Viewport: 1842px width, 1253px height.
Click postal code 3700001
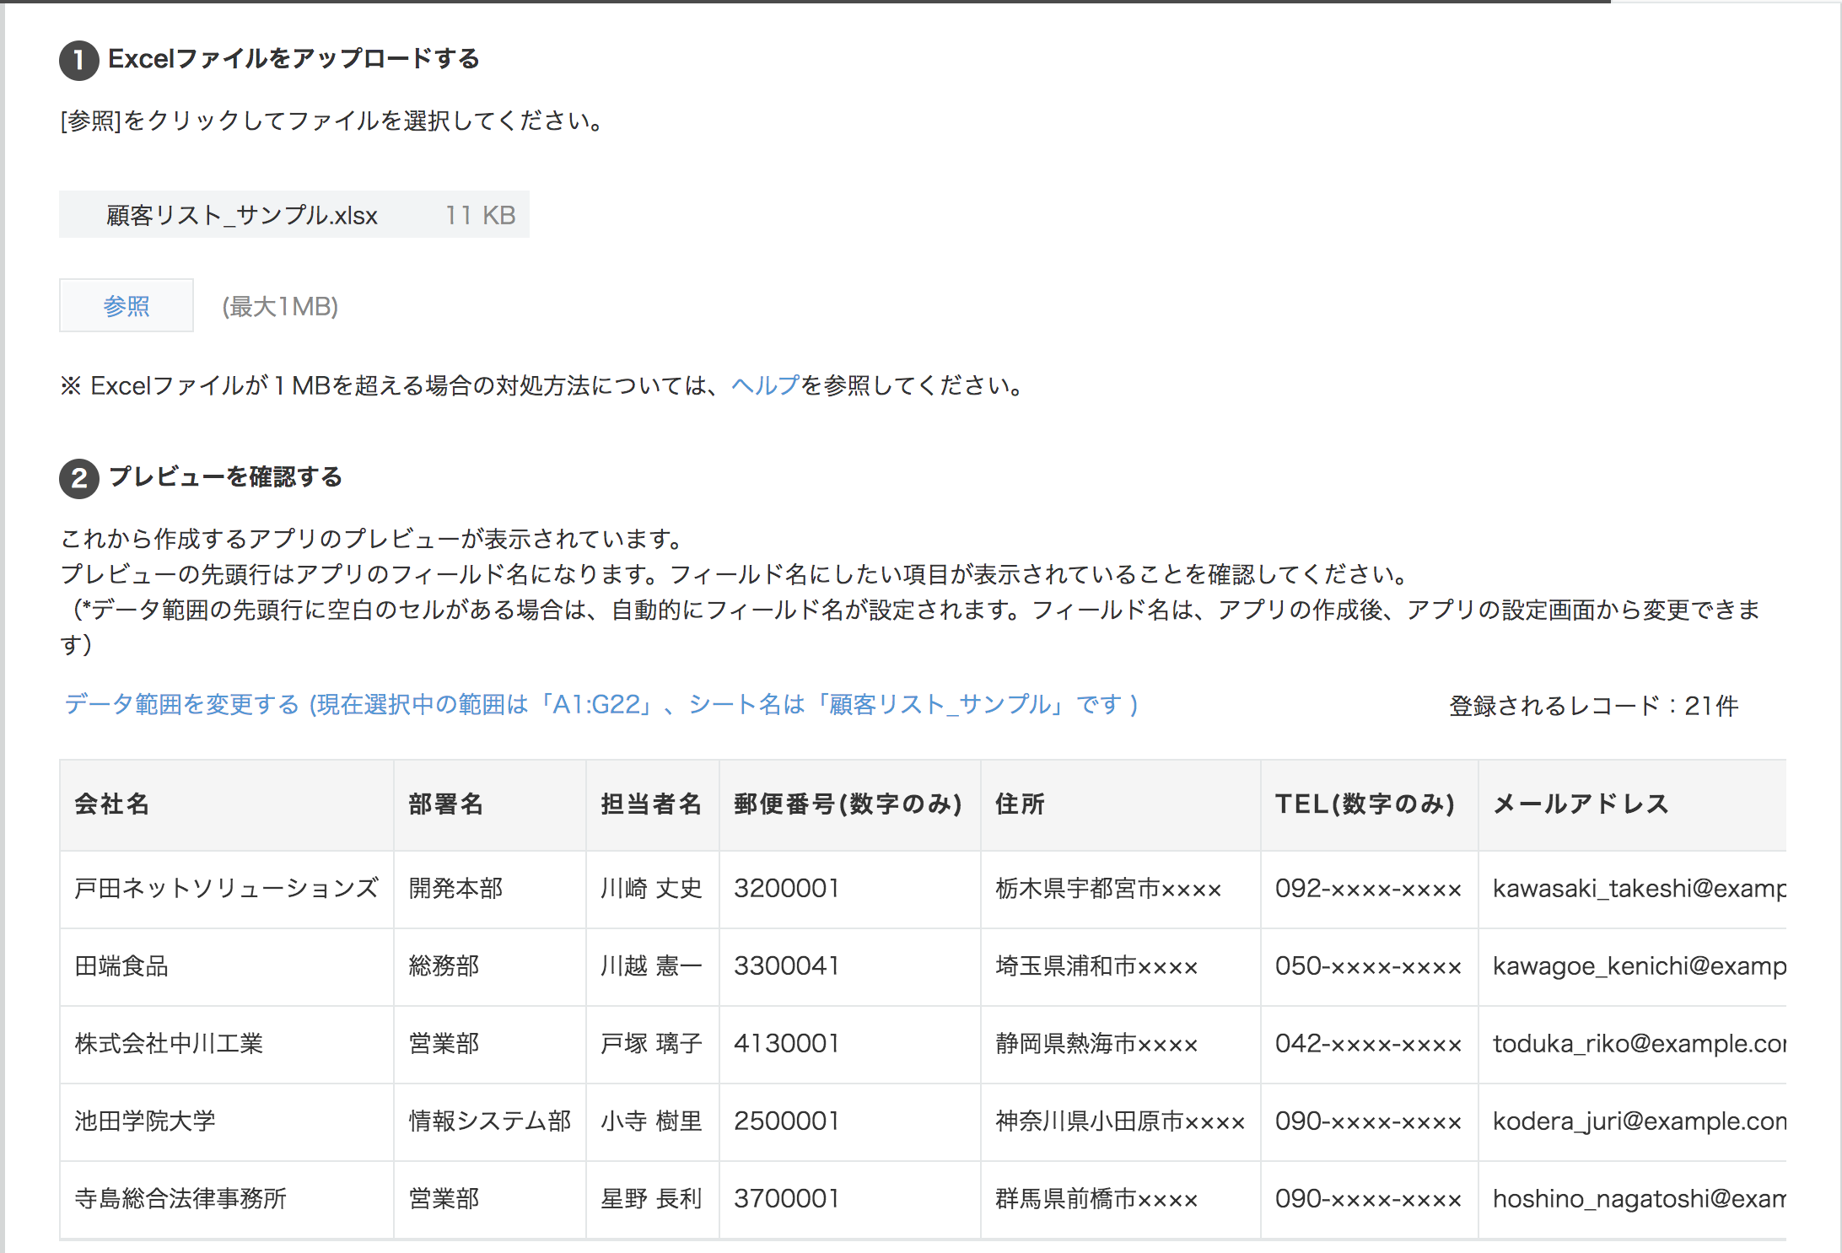pos(850,1199)
